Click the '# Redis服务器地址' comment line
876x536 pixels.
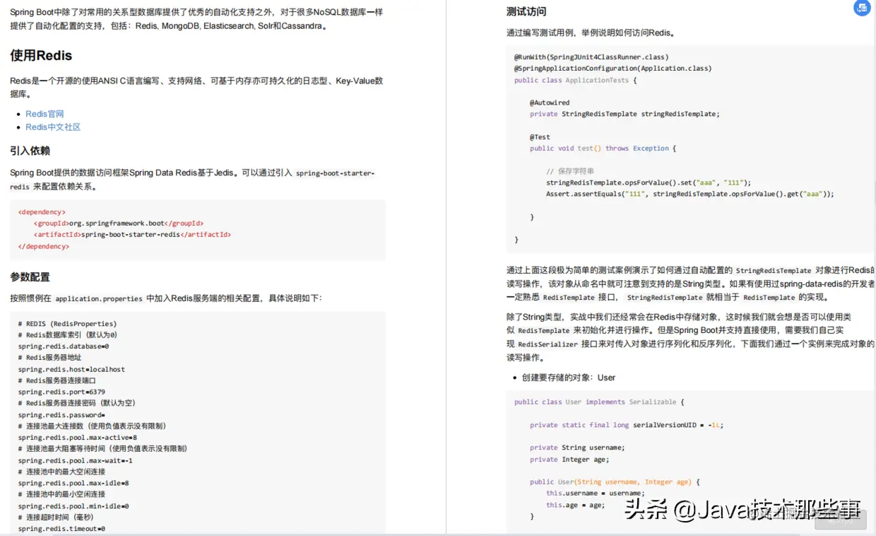coord(49,358)
